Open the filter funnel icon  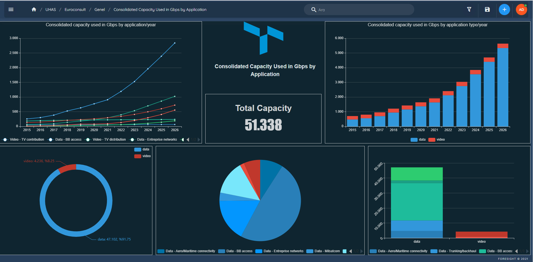[x=469, y=10]
